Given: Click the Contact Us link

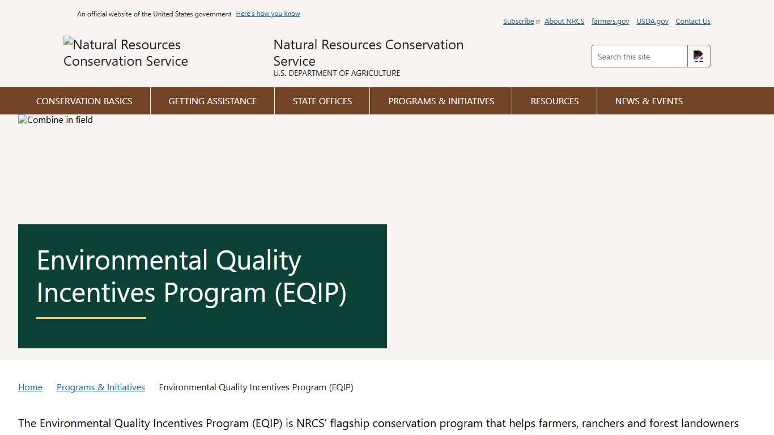Looking at the screenshot, I should pos(692,21).
